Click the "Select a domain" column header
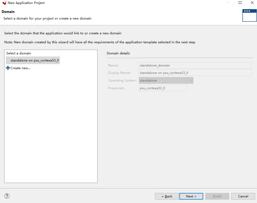The image size is (257, 203). click(x=19, y=53)
